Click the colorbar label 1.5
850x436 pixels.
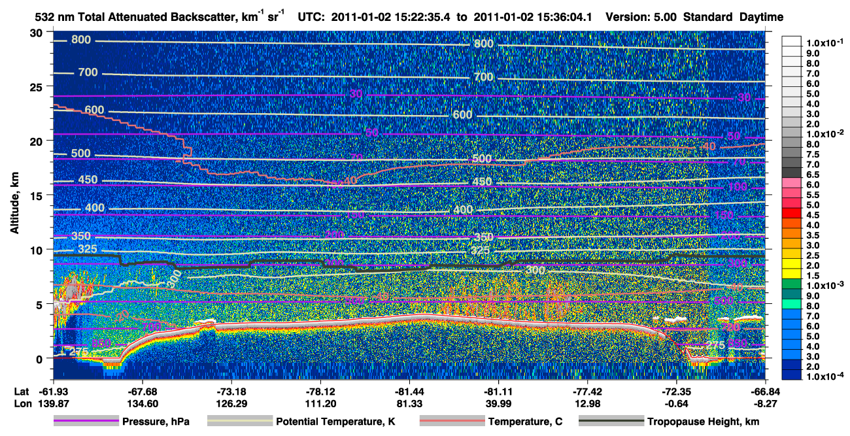[x=813, y=275]
